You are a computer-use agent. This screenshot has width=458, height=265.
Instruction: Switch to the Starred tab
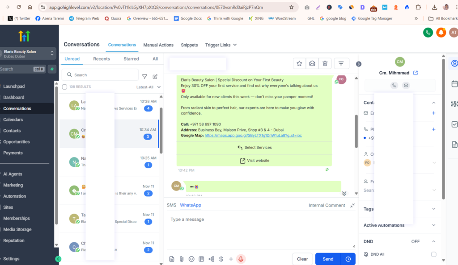click(x=131, y=59)
